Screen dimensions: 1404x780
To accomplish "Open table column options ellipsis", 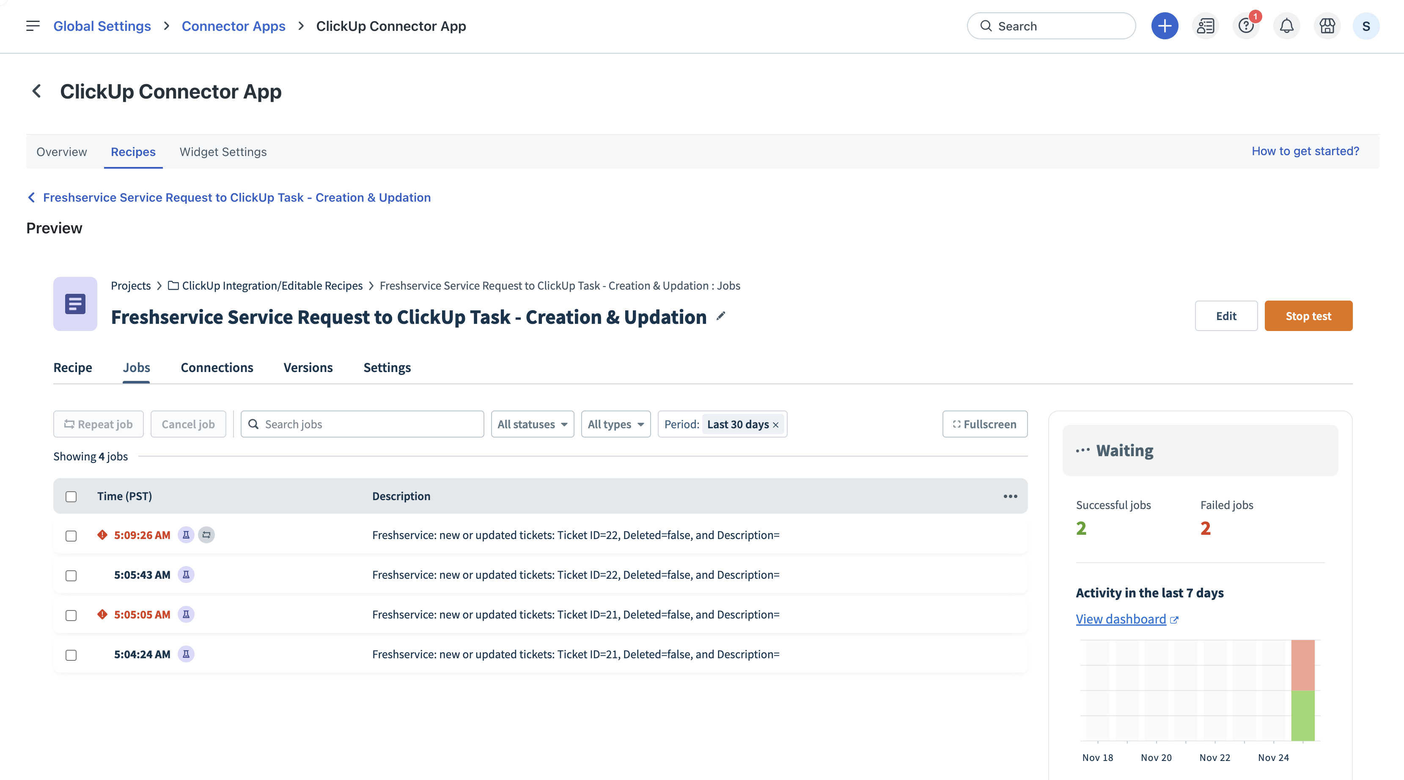I will [1010, 496].
